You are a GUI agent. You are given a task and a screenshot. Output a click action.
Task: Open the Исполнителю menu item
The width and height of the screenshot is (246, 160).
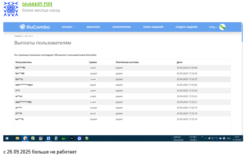(x=122, y=27)
